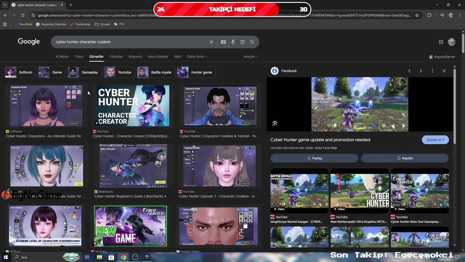Image resolution: width=465 pixels, height=262 pixels.
Task: Open File Explorer from taskbar
Action: click(x=99, y=257)
